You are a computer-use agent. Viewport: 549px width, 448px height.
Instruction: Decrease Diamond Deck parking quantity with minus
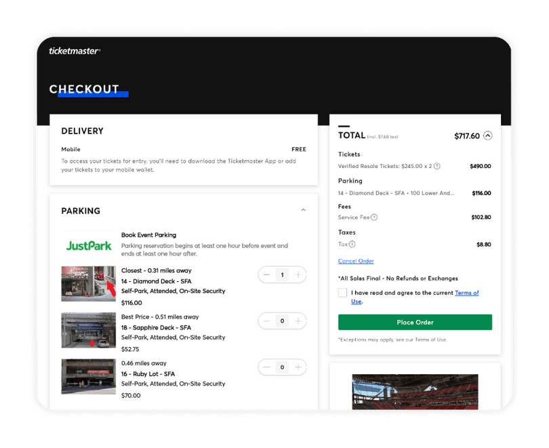(267, 274)
